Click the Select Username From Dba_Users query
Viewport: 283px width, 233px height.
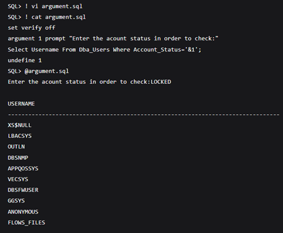[104, 50]
